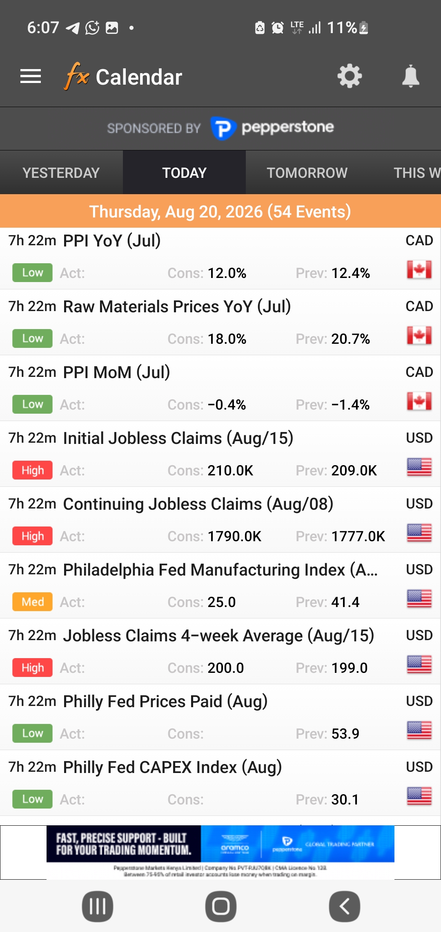
Task: Tap Med badge on Philadelphia Fed Manufacturing
Action: tap(33, 602)
